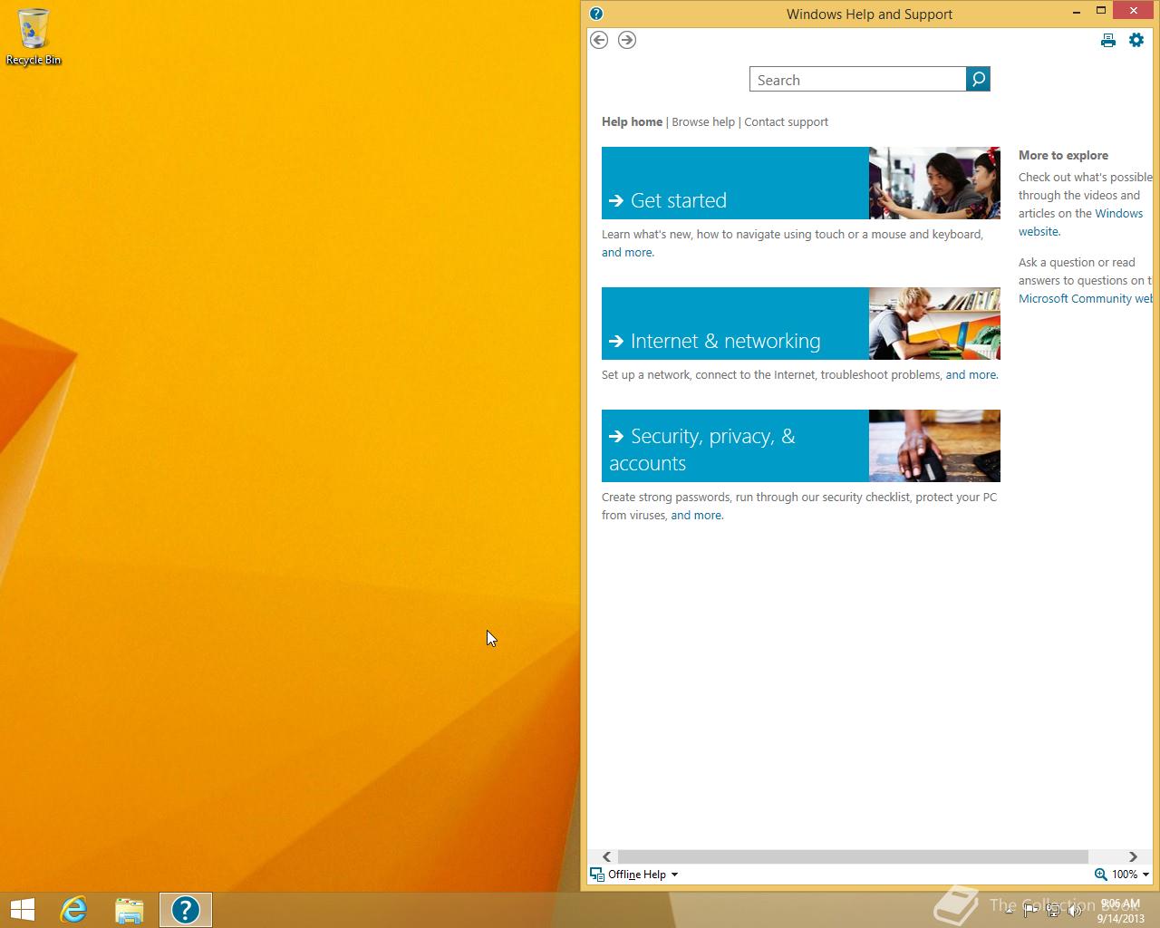Expand the 100% zoom level dropdown
1160x928 pixels.
pyautogui.click(x=1145, y=875)
